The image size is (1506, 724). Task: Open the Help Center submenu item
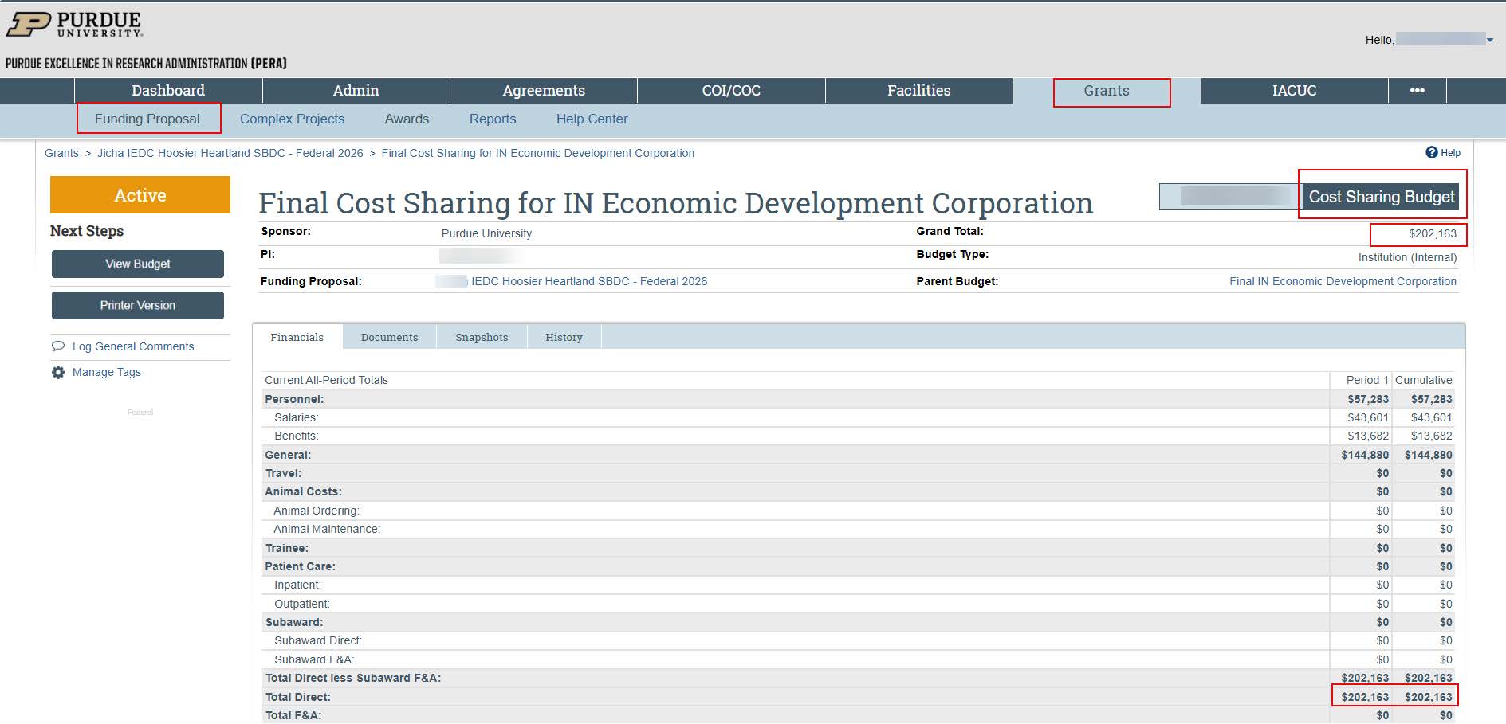pyautogui.click(x=592, y=119)
